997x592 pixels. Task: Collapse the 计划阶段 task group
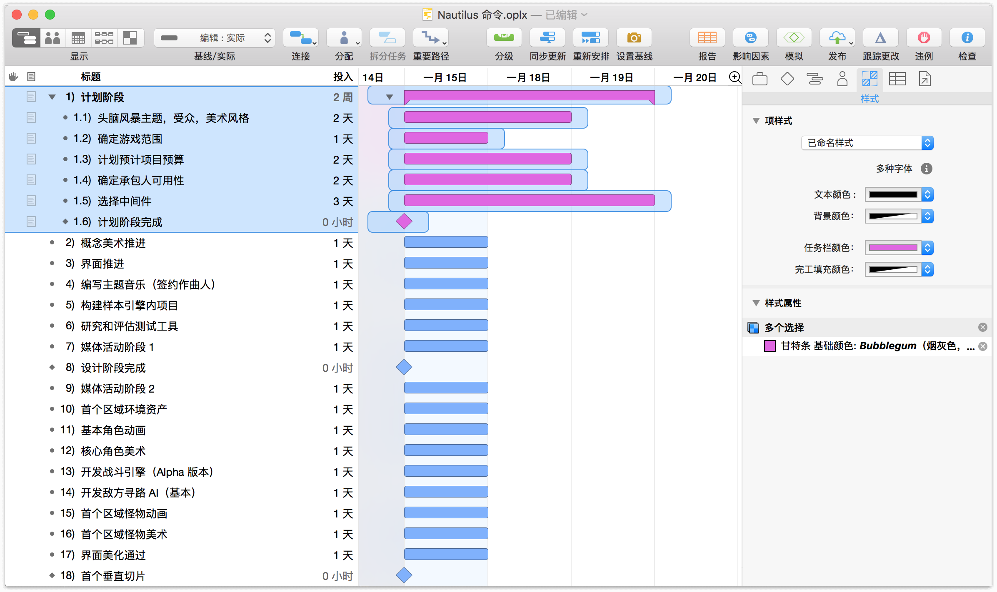click(x=52, y=97)
